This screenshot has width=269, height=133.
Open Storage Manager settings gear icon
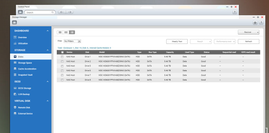[x=255, y=23]
